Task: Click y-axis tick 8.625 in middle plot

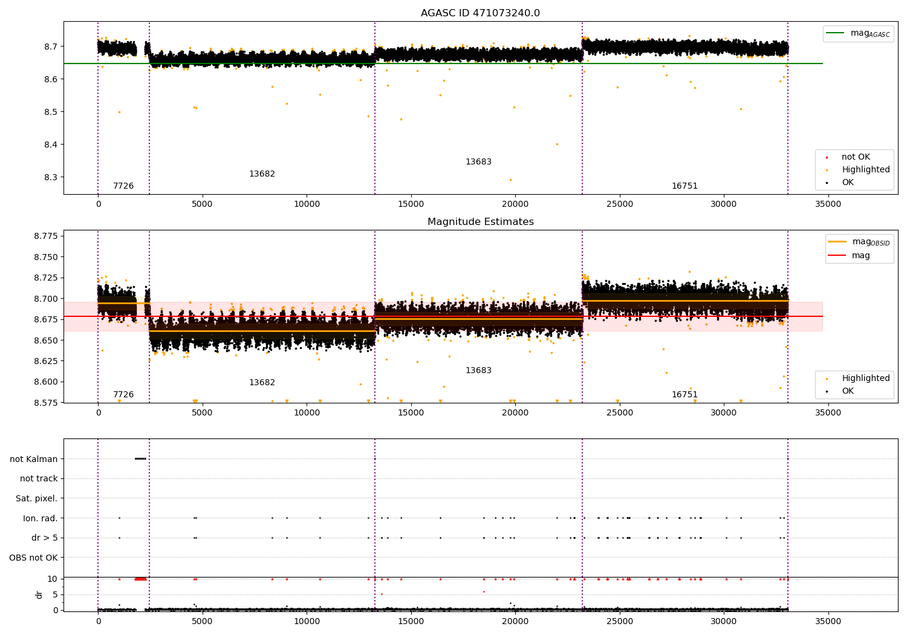Action: click(46, 361)
